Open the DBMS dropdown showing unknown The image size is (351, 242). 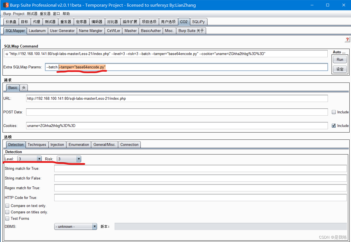pyautogui.click(x=94, y=226)
